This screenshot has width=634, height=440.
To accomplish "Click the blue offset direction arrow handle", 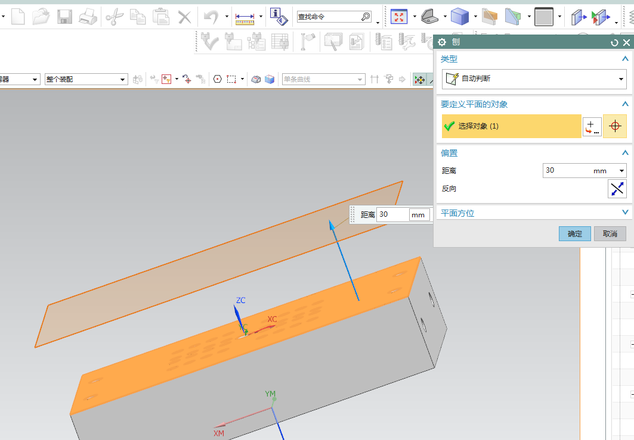I will point(332,225).
